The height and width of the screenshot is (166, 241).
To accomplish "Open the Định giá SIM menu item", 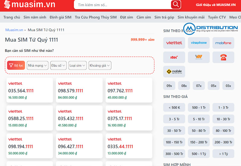I will coord(61,17).
